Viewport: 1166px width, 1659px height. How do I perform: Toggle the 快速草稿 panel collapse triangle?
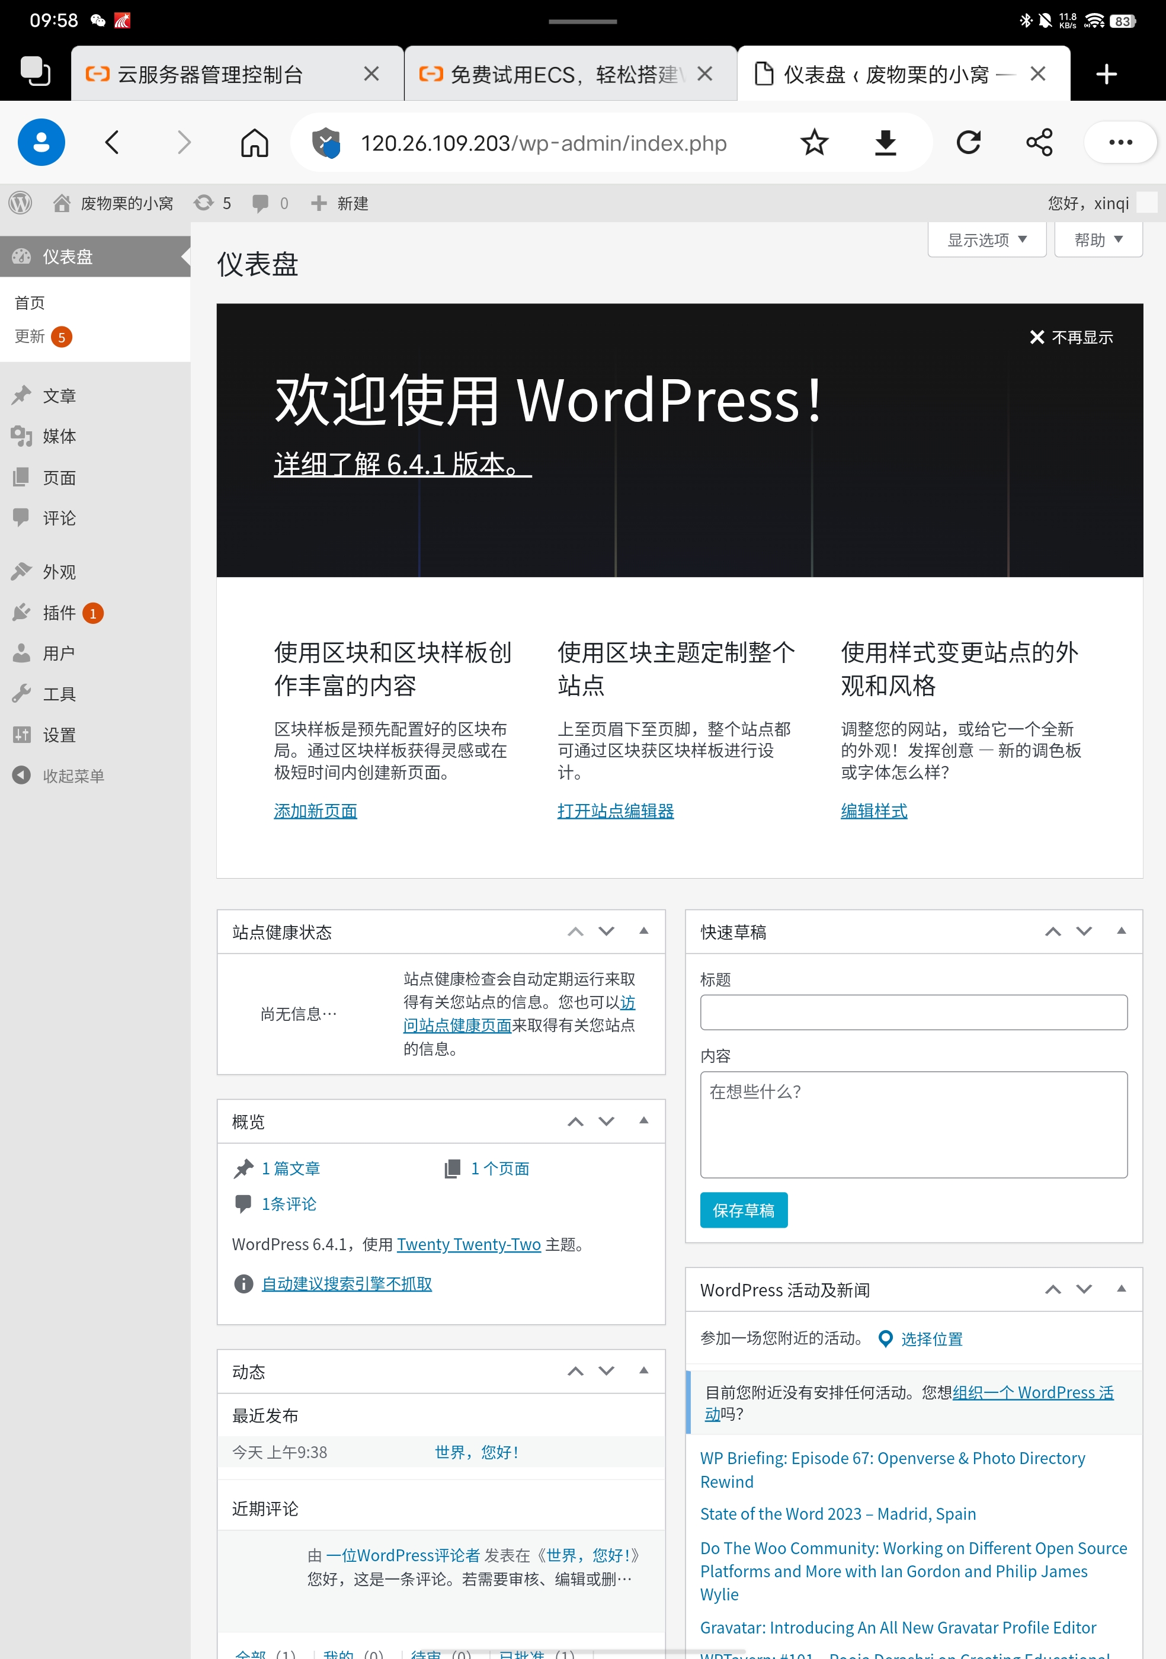click(1120, 931)
